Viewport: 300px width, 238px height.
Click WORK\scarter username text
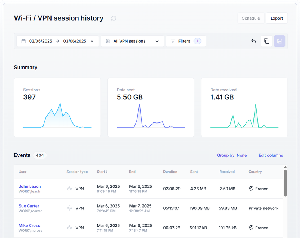[30, 211]
